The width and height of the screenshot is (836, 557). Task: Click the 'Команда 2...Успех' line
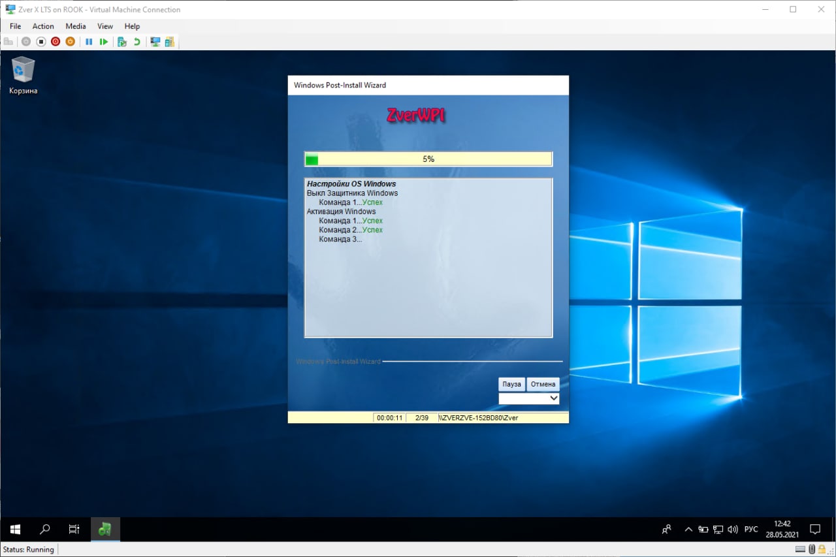351,230
